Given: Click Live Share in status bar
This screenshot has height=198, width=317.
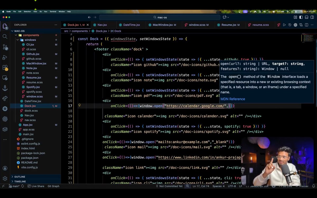Looking at the screenshot, I should click(36, 186).
